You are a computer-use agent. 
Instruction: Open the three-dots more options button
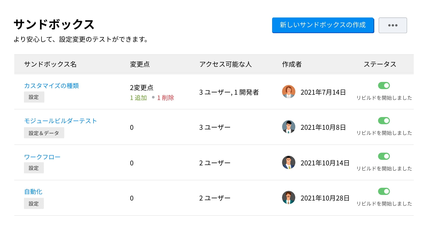click(x=393, y=25)
